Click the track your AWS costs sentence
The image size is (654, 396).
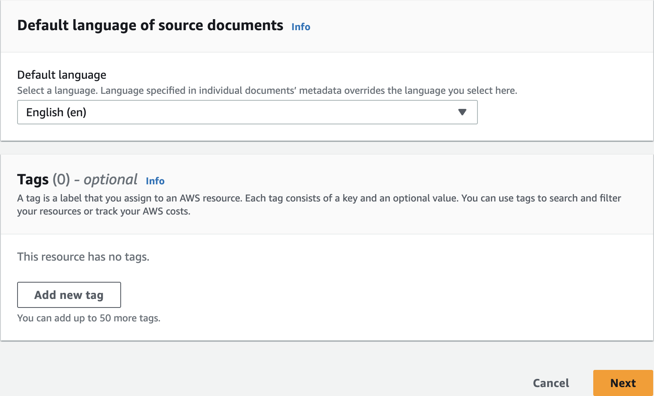tap(143, 211)
